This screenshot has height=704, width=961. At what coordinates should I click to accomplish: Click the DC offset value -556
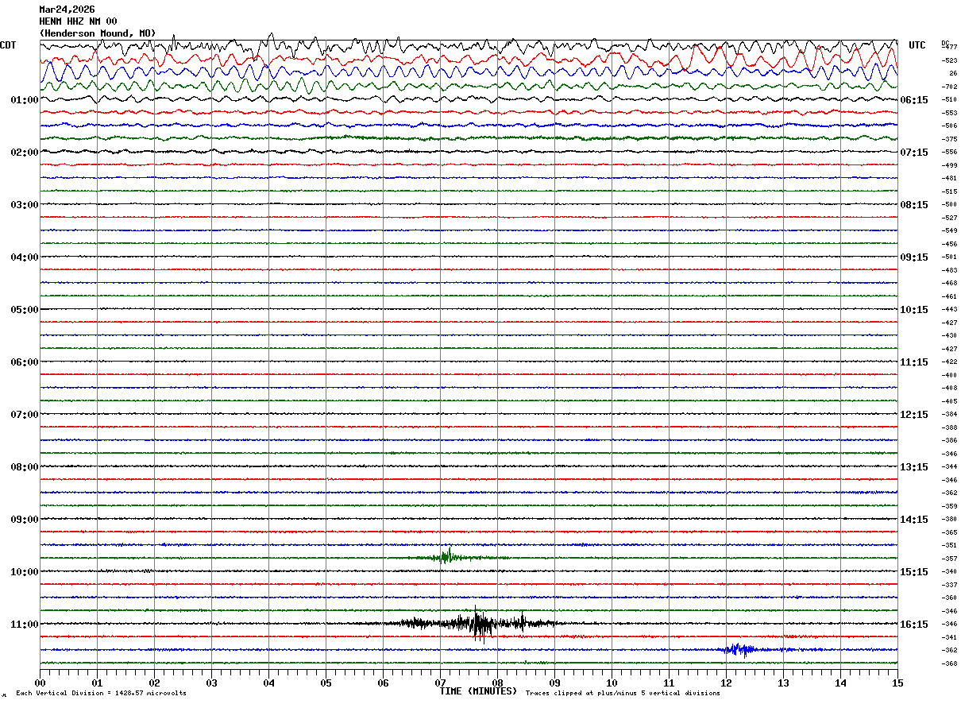coord(949,152)
